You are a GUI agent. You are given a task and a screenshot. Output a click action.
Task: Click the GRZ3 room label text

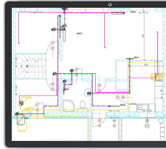coord(79,34)
